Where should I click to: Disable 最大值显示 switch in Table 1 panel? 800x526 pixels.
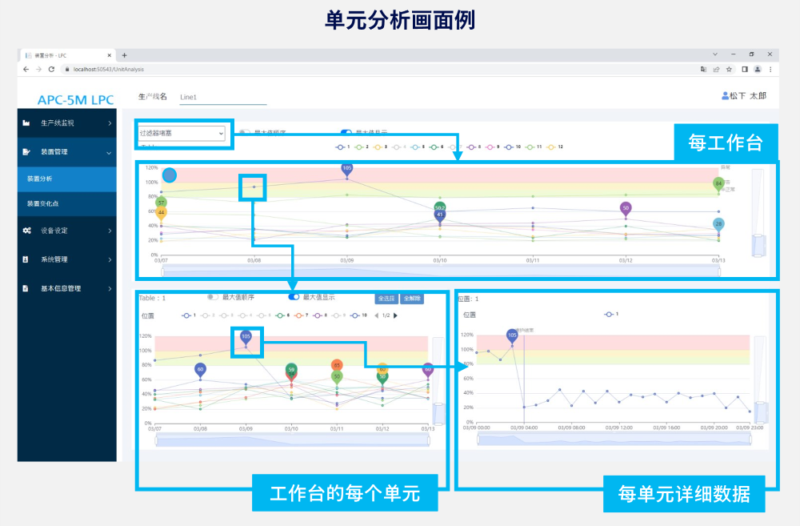[294, 297]
